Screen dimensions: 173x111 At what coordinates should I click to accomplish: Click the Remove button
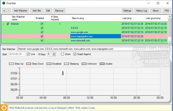(59, 11)
